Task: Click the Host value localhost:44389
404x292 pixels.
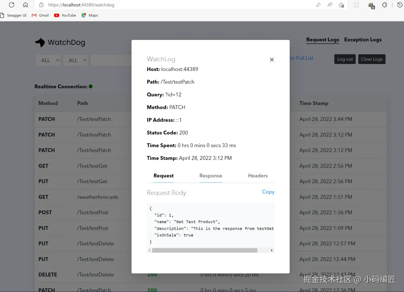Action: coord(180,69)
